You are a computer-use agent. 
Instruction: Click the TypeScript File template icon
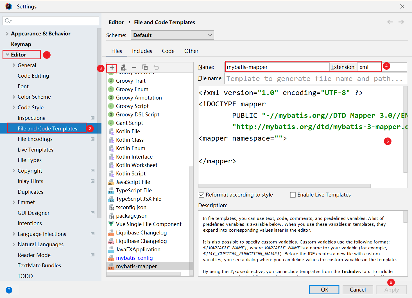coord(111,190)
